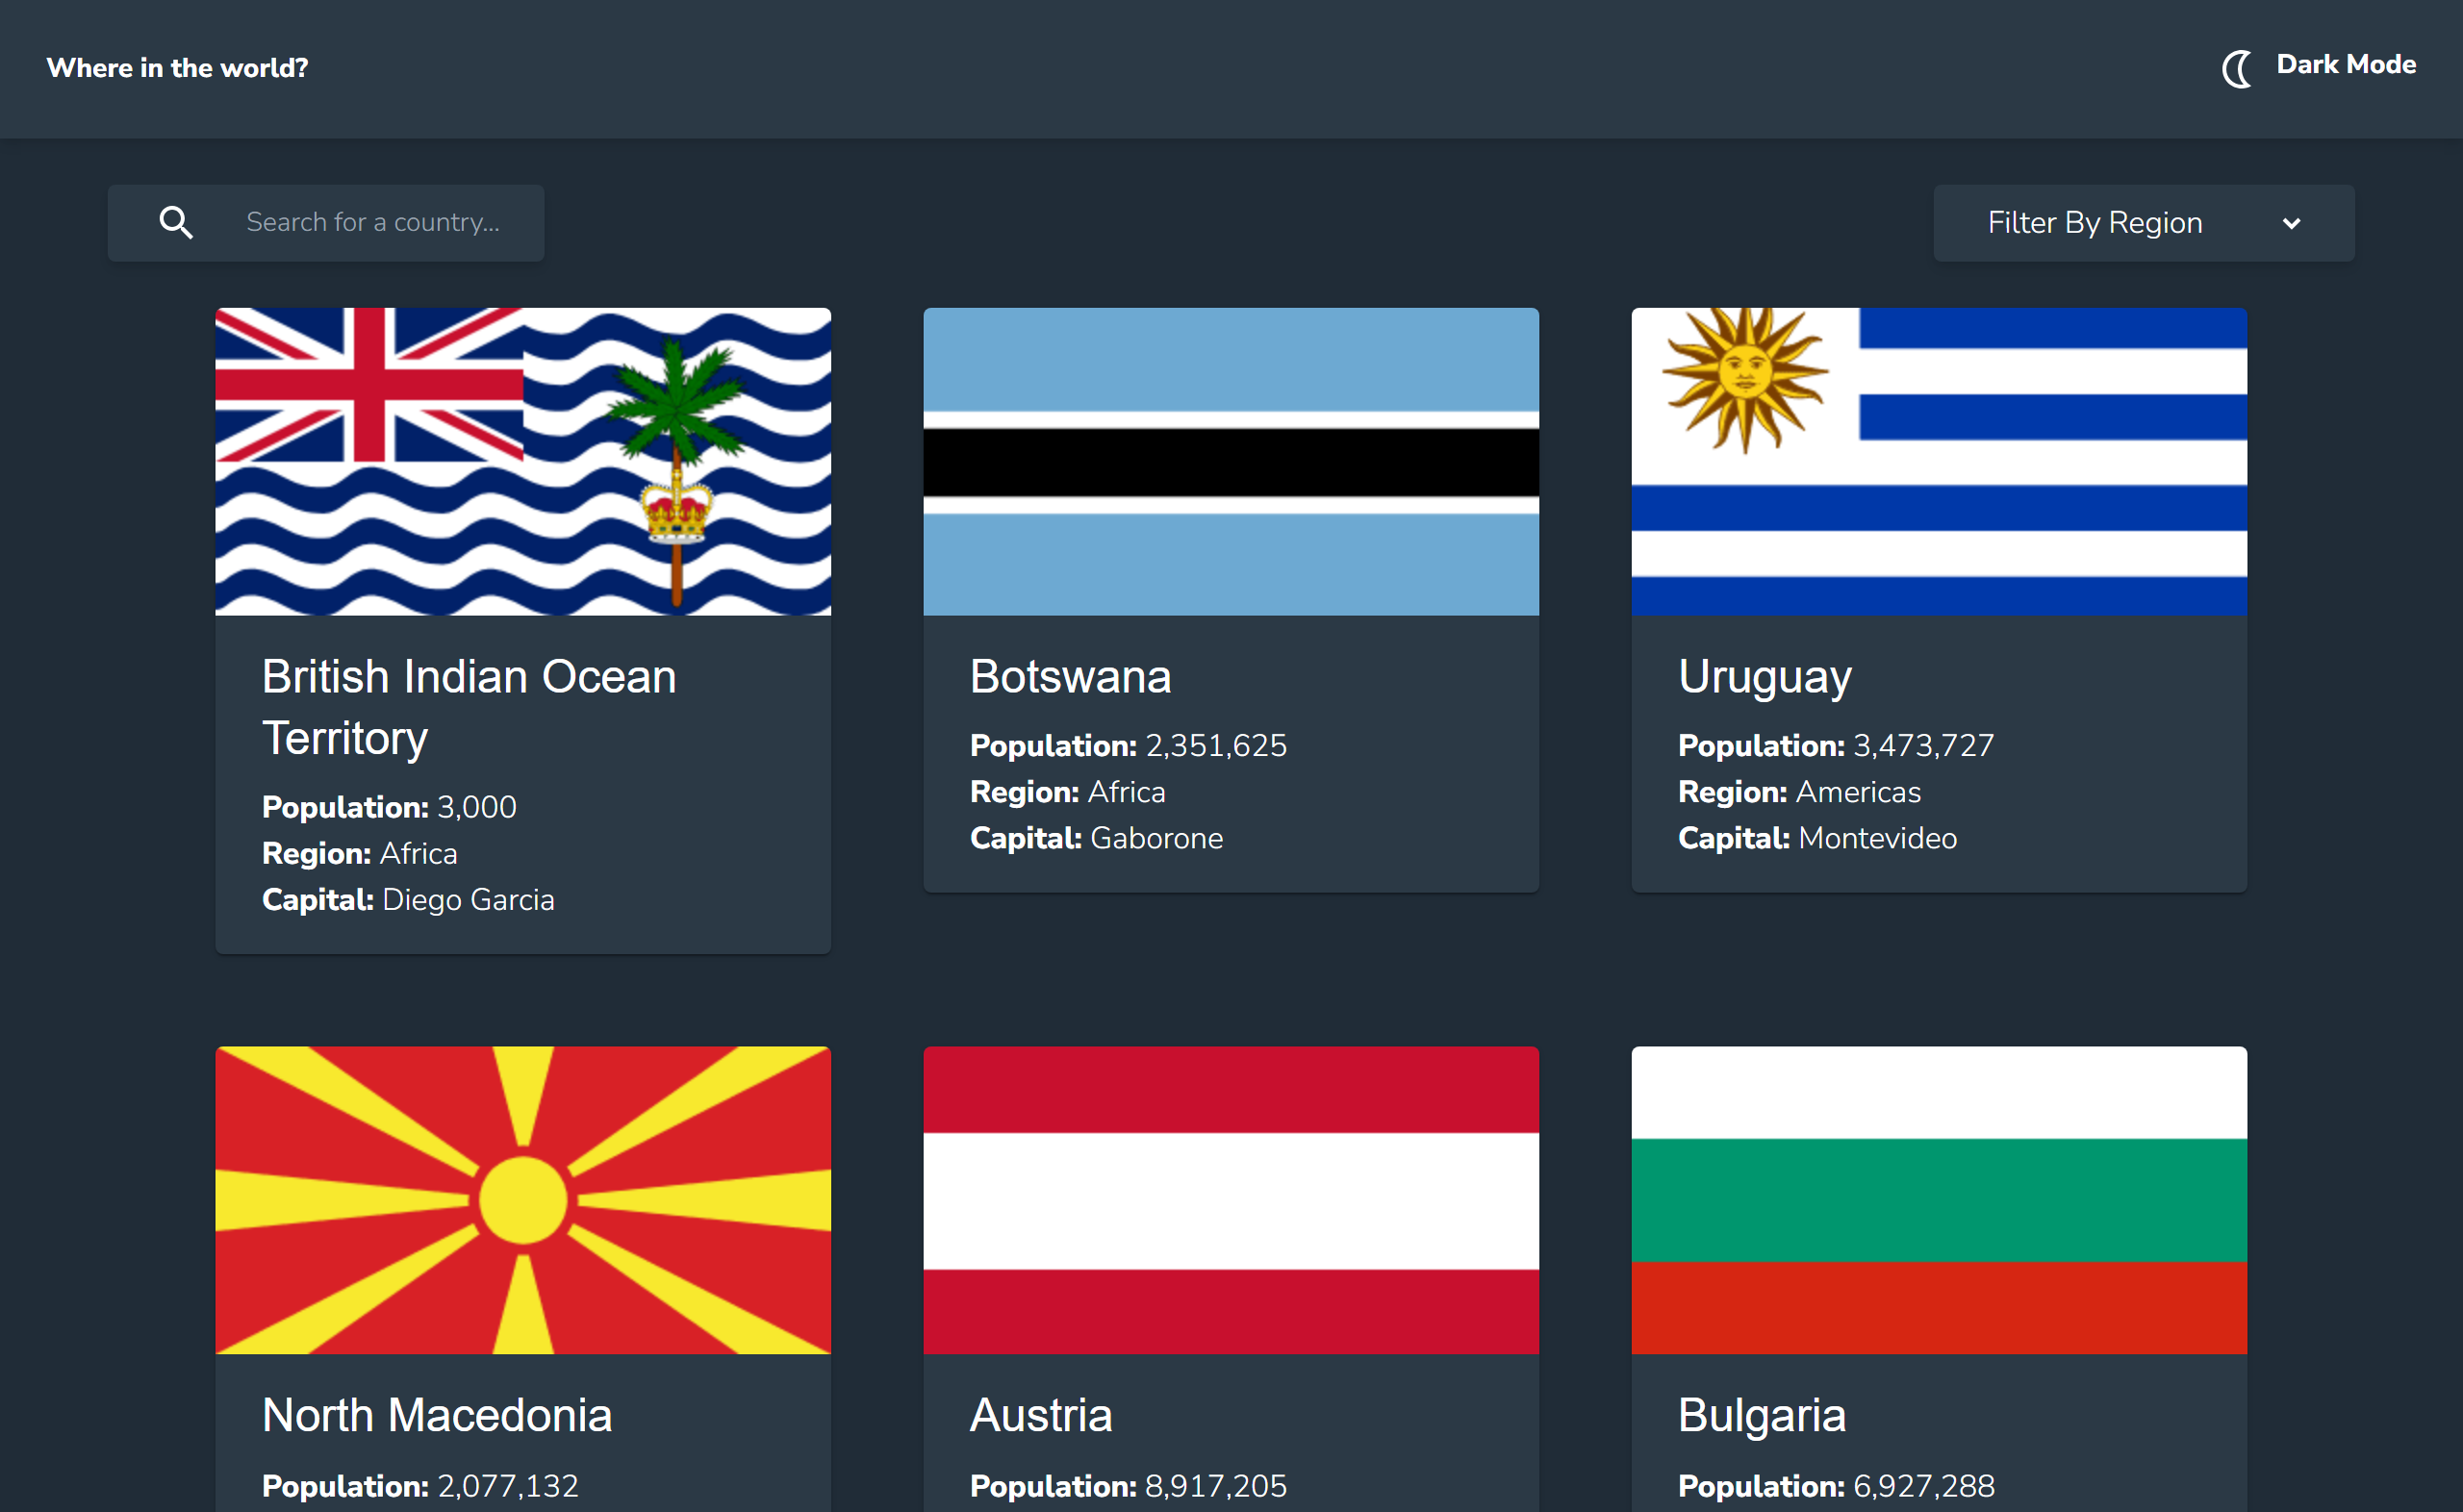Click Population: 2,077,132 text
This screenshot has height=1512, width=2463.
[420, 1486]
